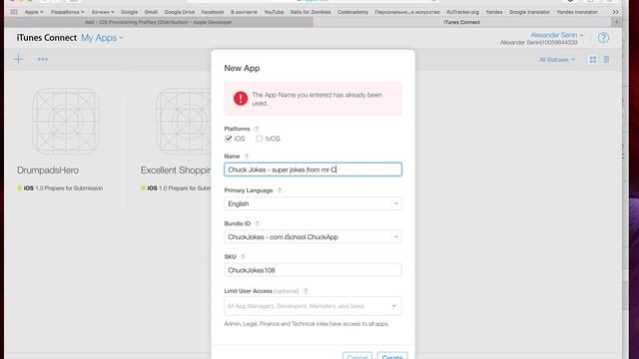Check the tvOS platform checkbox
The height and width of the screenshot is (359, 639).
pos(260,139)
